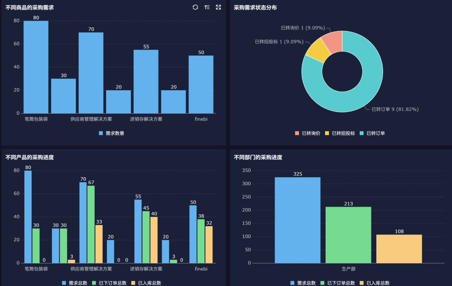452x286 pixels.
Task: Click the 30 bar in 不同商品的采购需求 chart
Action: (63, 96)
